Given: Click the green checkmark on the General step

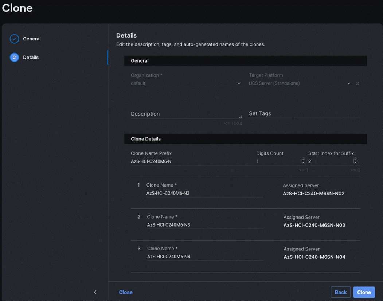Looking at the screenshot, I should (14, 38).
